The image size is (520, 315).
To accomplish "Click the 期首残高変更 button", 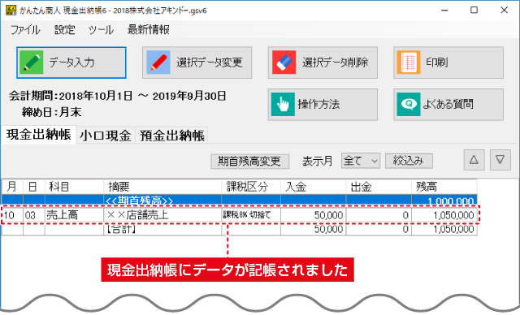I will pos(249,162).
